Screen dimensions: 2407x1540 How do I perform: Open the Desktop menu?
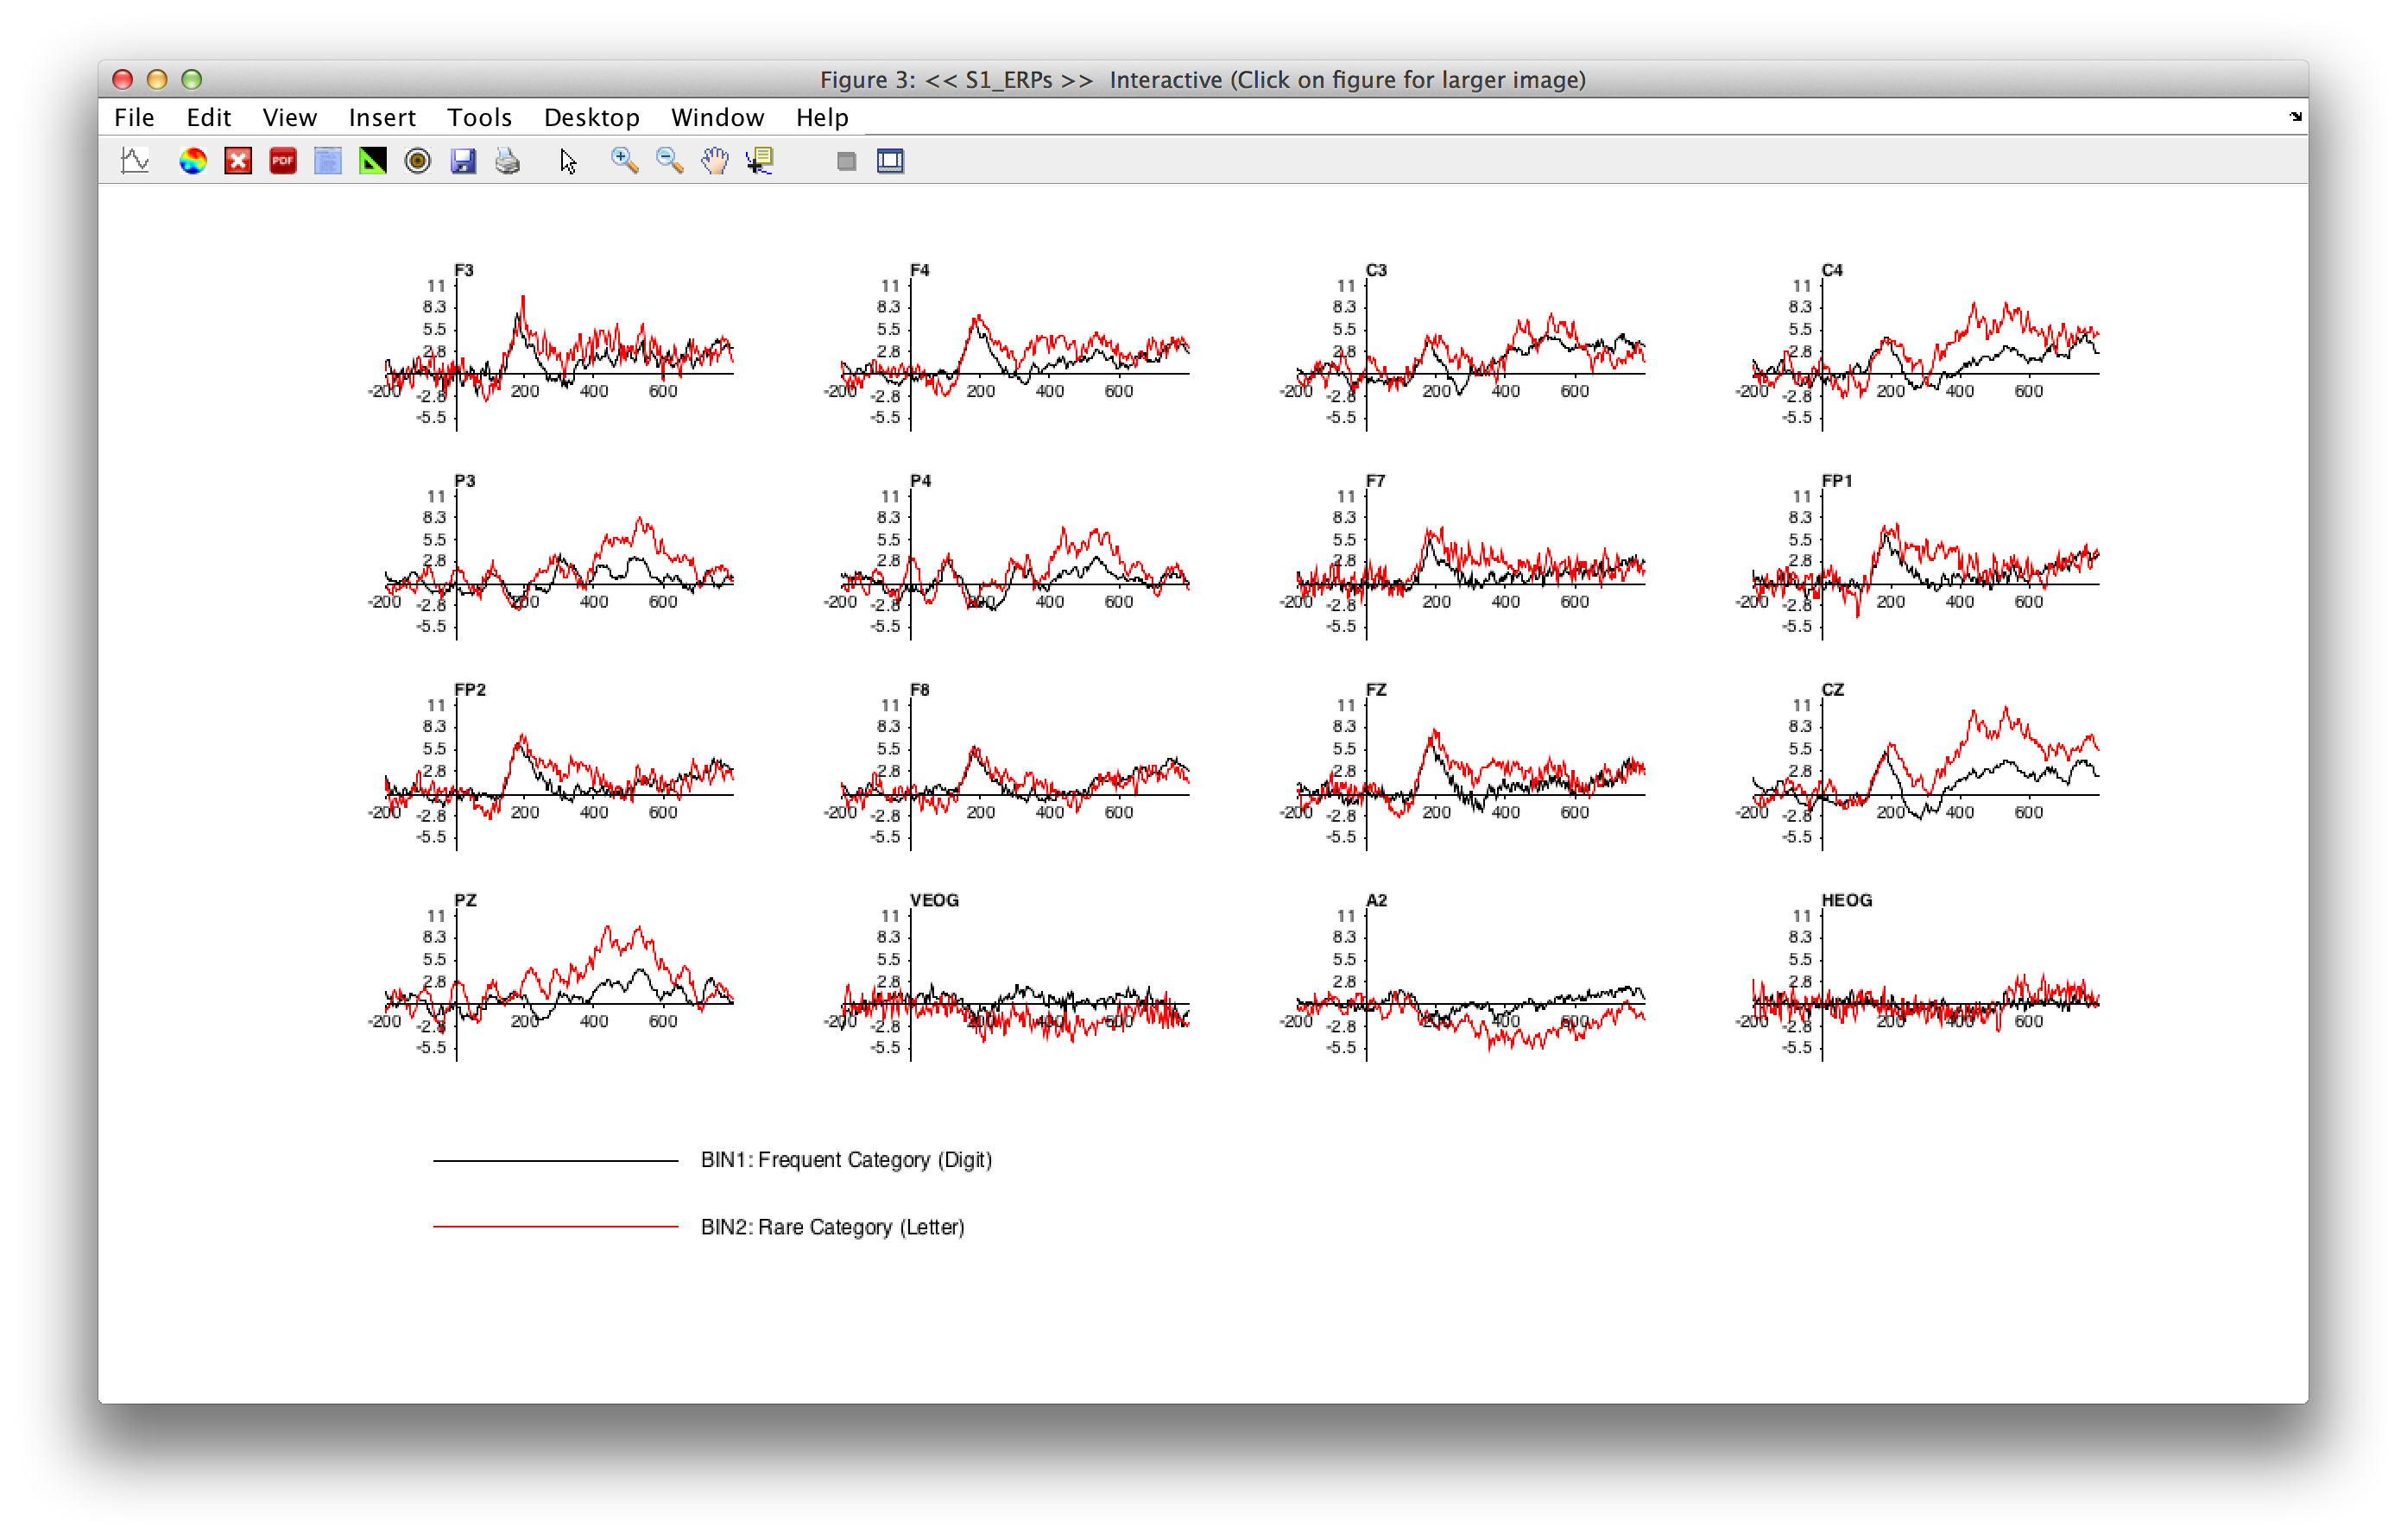tap(591, 117)
